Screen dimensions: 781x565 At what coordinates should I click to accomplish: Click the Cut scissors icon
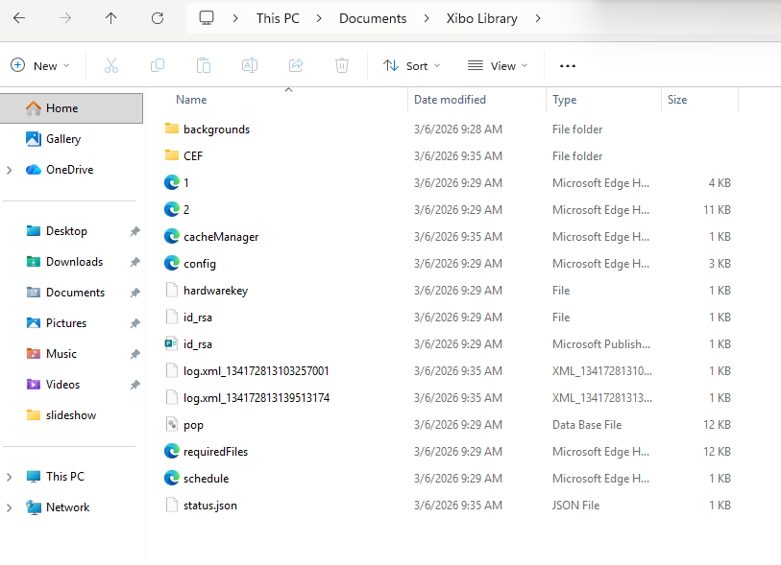click(x=110, y=65)
